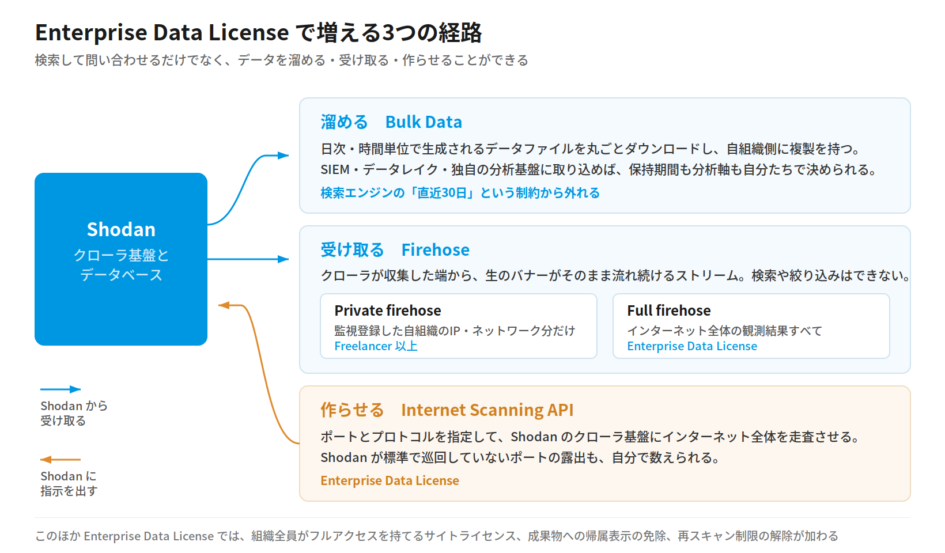Click the 'Freelancer 以上' label

(376, 346)
